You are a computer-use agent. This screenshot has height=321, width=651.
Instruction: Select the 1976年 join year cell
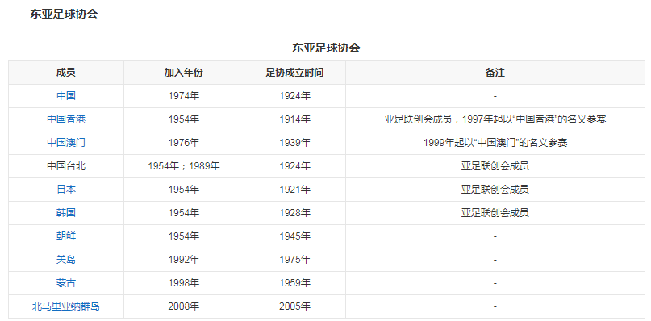pos(183,143)
